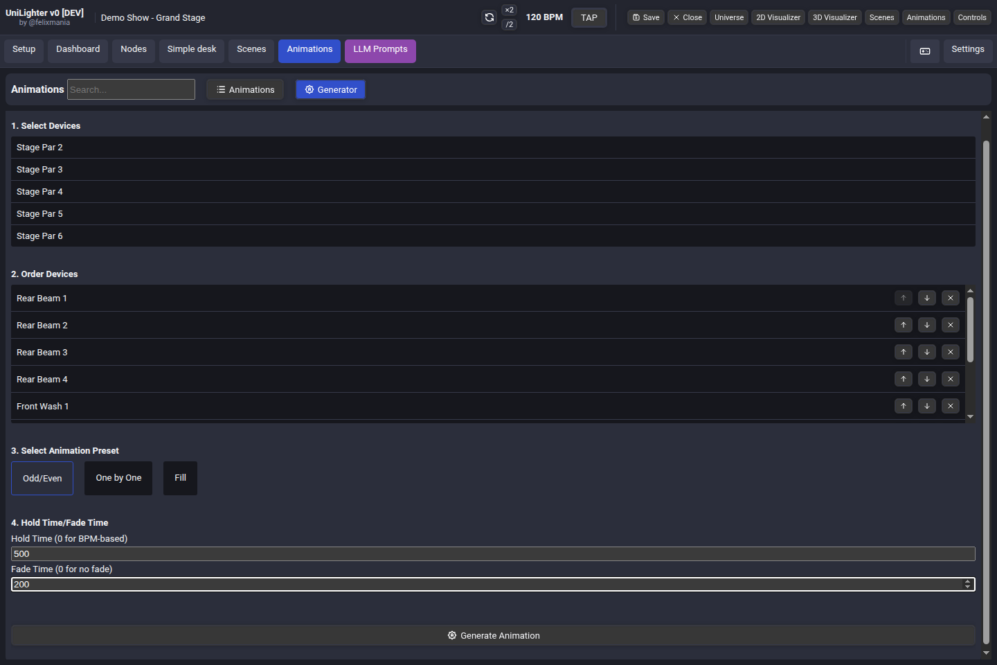Open the 3D Visualizer
997x665 pixels.
[835, 17]
